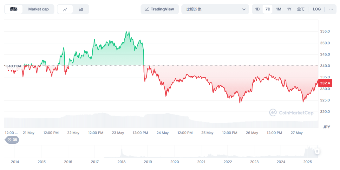Expand the compare dropdown chevron arrow
This screenshot has height=170, width=340.
tap(244, 9)
